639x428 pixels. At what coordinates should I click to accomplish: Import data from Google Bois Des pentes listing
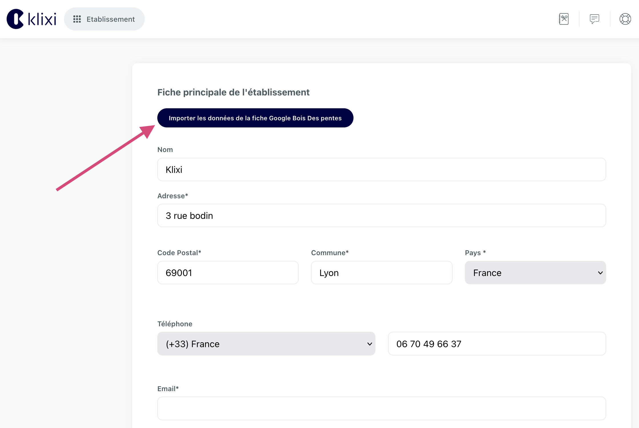[x=255, y=118]
